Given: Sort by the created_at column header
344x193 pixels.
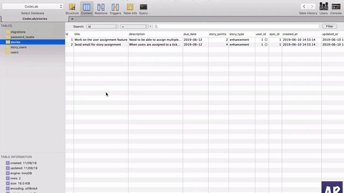Looking at the screenshot, I should (x=302, y=34).
